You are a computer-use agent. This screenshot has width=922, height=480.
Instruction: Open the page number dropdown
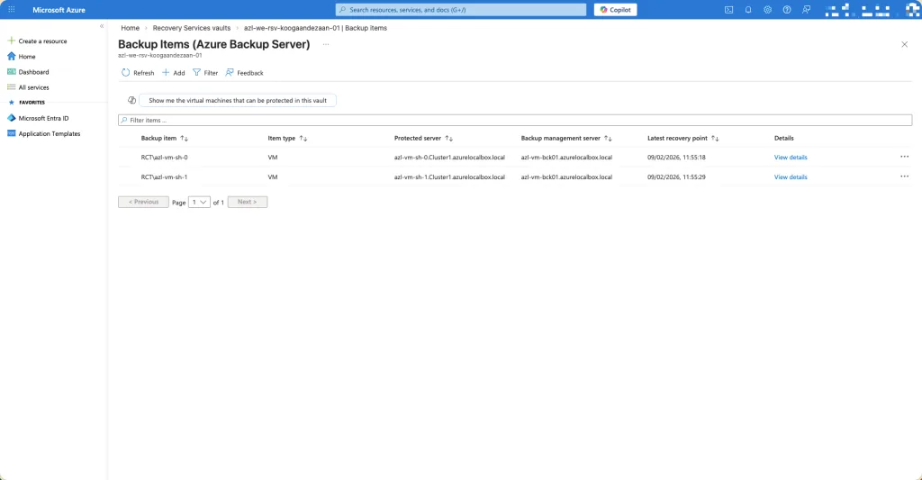tap(199, 203)
